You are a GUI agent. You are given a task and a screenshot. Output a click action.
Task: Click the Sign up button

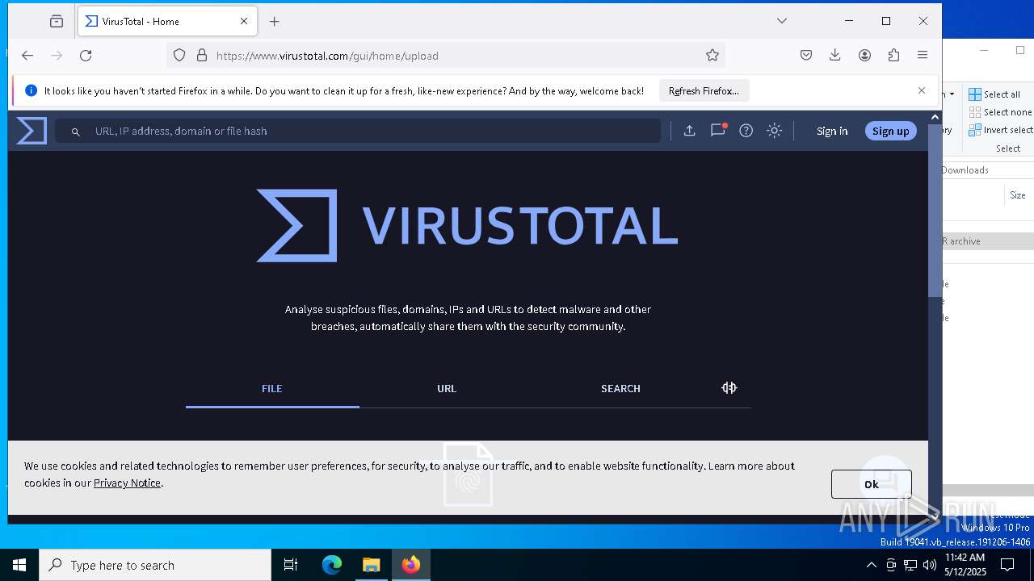[x=891, y=131]
